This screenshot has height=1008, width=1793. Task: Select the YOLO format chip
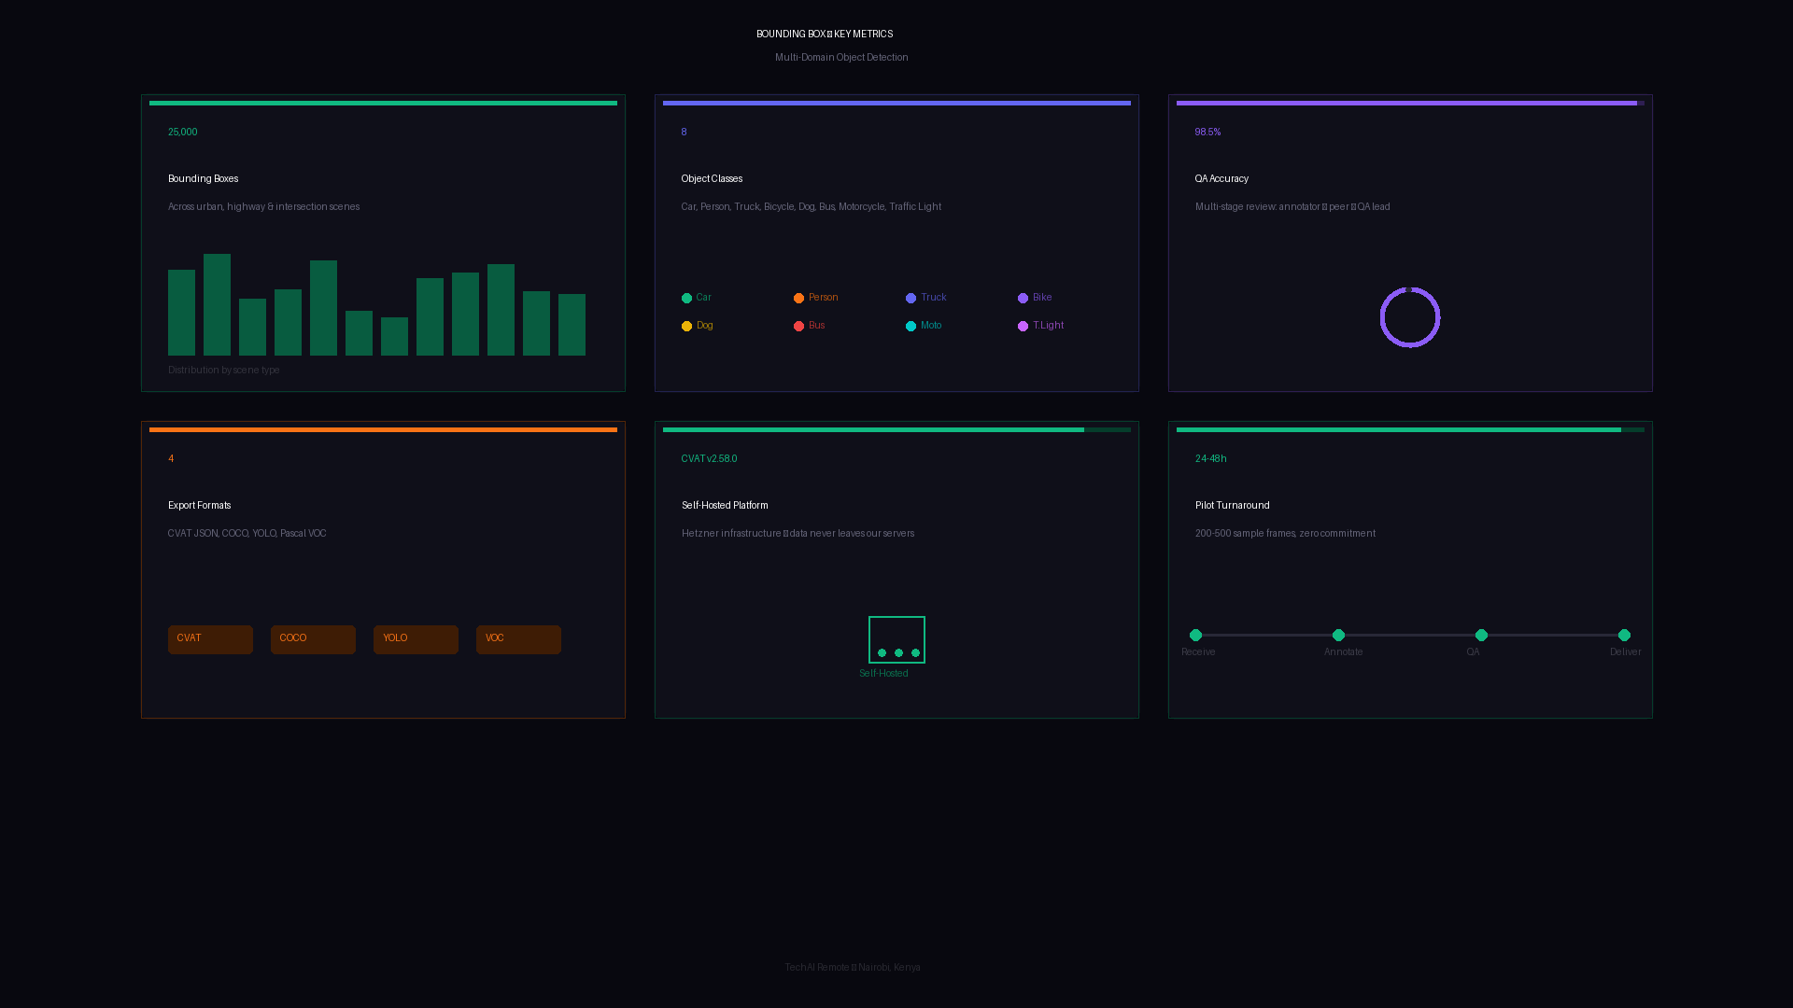pyautogui.click(x=416, y=639)
